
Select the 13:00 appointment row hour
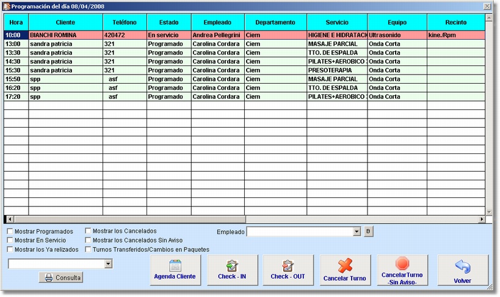16,44
